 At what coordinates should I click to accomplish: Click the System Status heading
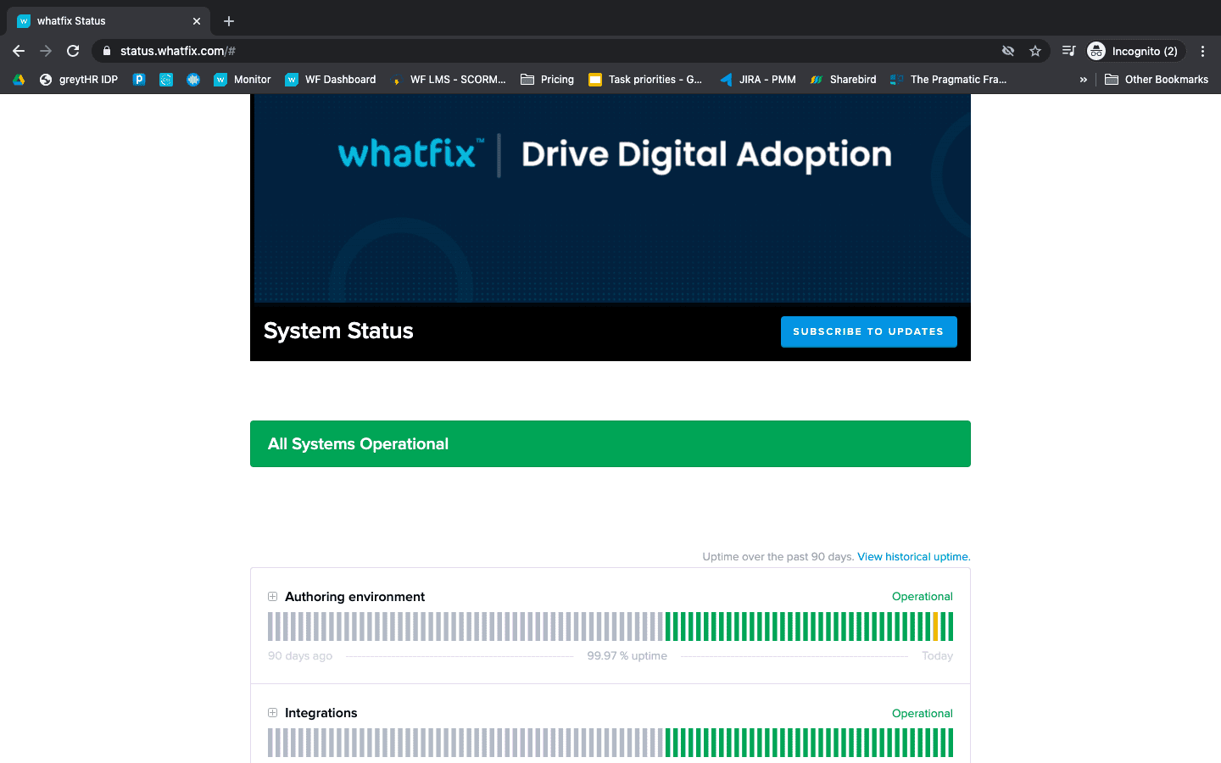[338, 331]
